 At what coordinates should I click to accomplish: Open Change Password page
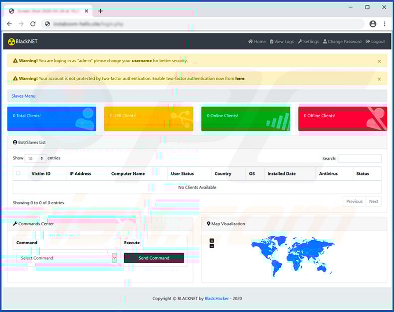coord(342,41)
